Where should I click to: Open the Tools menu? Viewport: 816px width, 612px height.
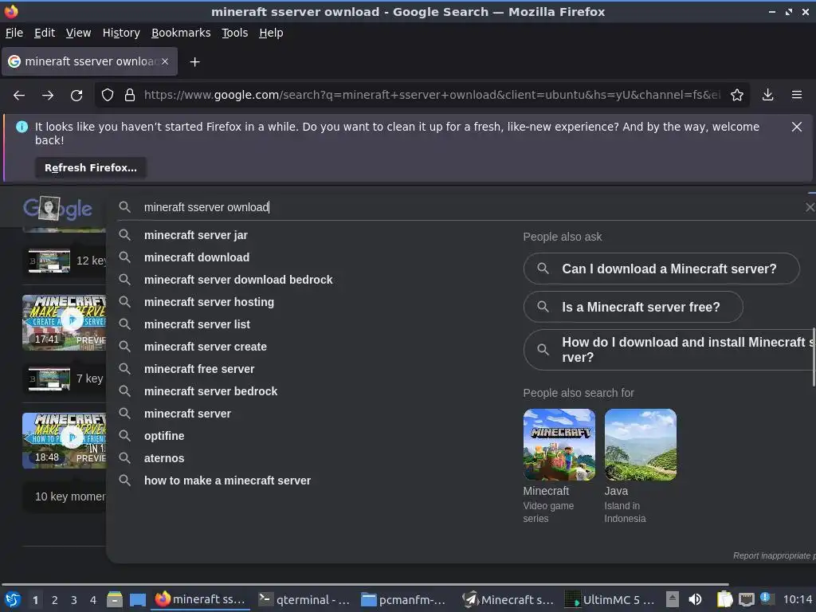point(235,33)
